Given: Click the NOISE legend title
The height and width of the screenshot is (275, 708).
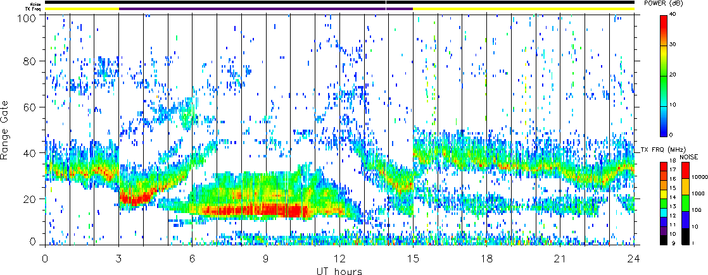Looking at the screenshot, I should click(689, 157).
